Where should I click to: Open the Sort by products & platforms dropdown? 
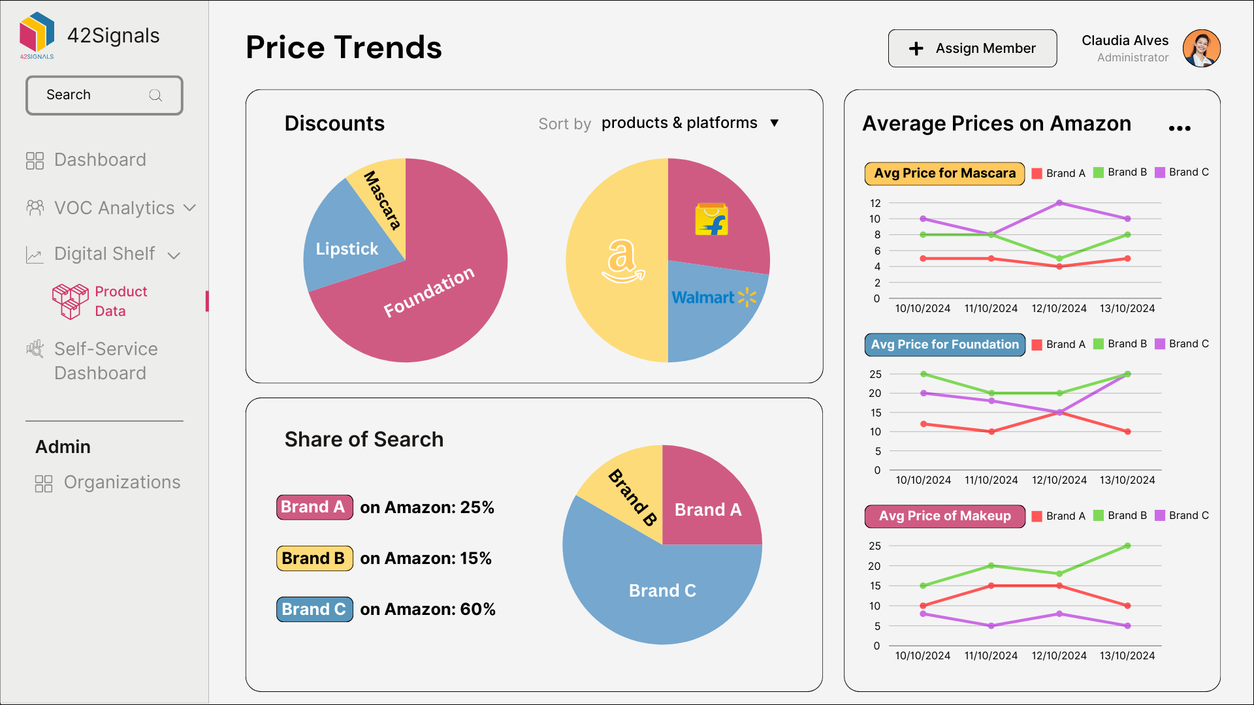point(689,123)
